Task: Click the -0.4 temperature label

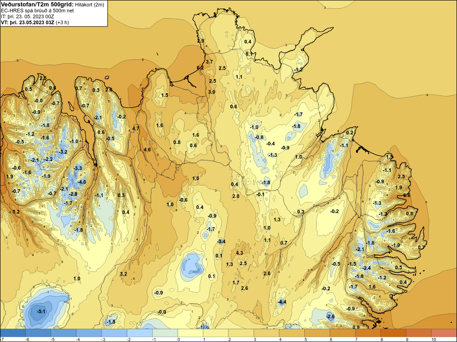Action: point(271,144)
